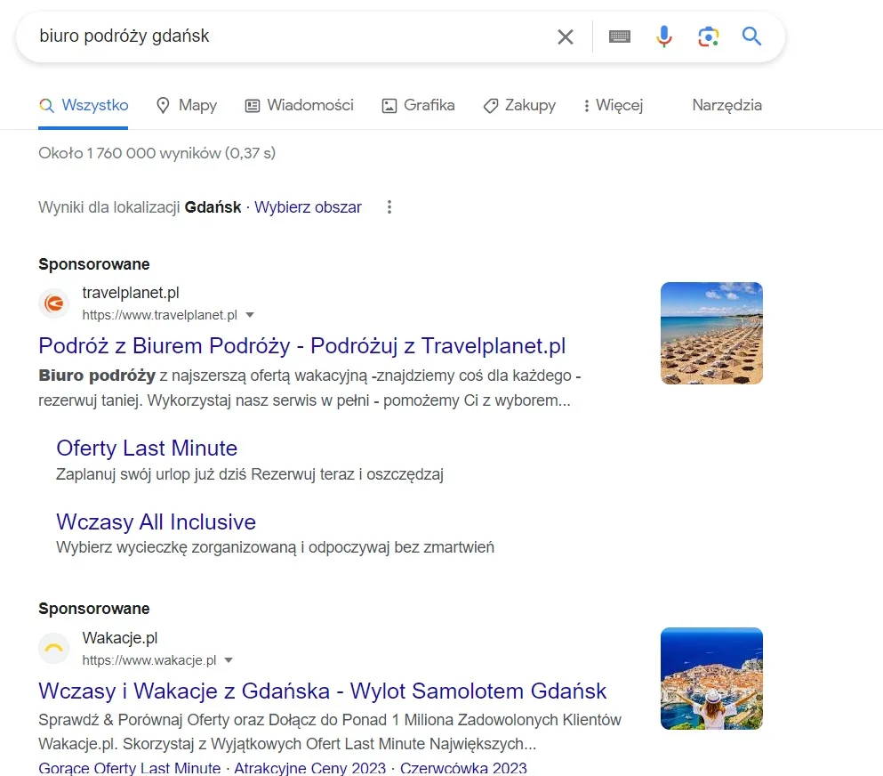Open the Narzędzia search tools
Viewport: 883px width, 776px height.
[x=726, y=105]
